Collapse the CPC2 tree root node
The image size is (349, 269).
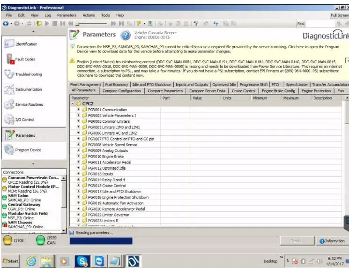click(72, 104)
